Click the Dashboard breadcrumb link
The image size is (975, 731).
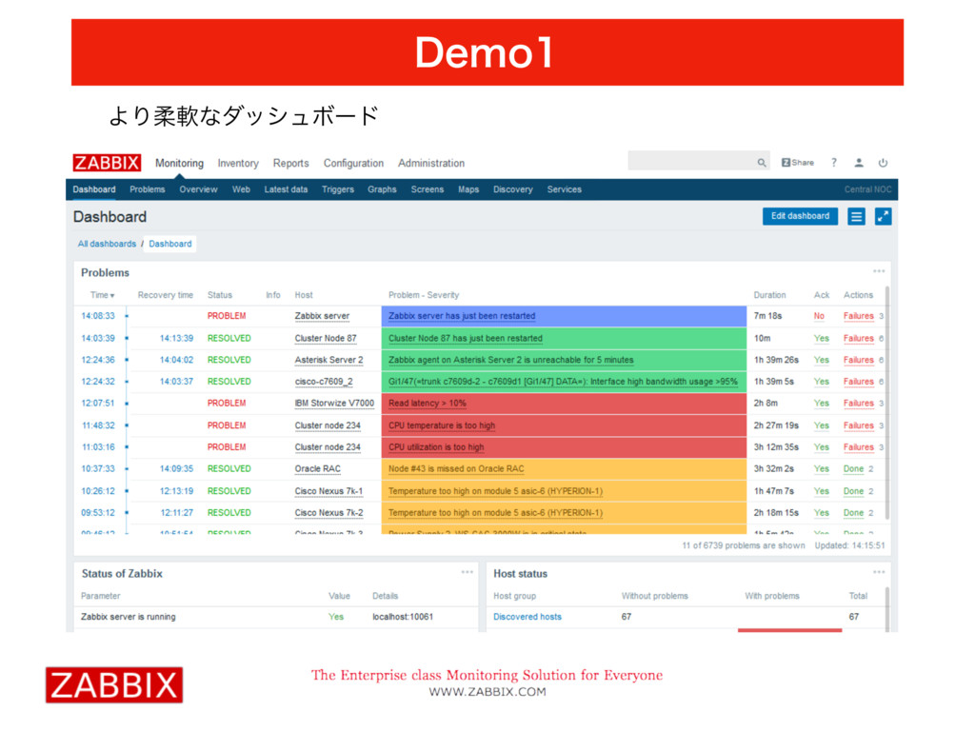[x=170, y=244]
